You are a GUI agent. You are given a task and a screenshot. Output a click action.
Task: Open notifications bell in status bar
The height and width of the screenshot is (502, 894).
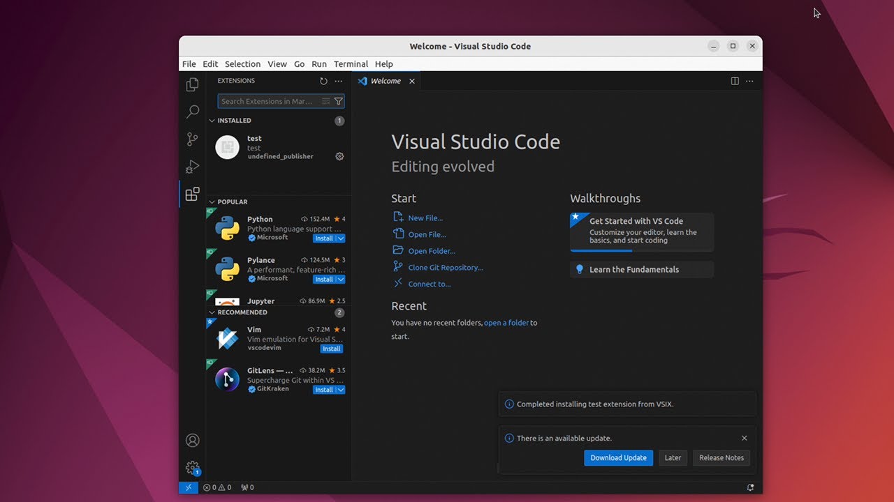tap(750, 487)
